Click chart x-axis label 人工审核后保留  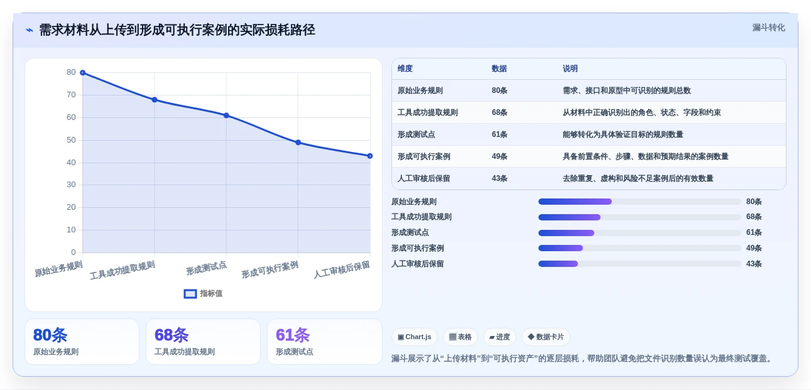click(x=342, y=269)
